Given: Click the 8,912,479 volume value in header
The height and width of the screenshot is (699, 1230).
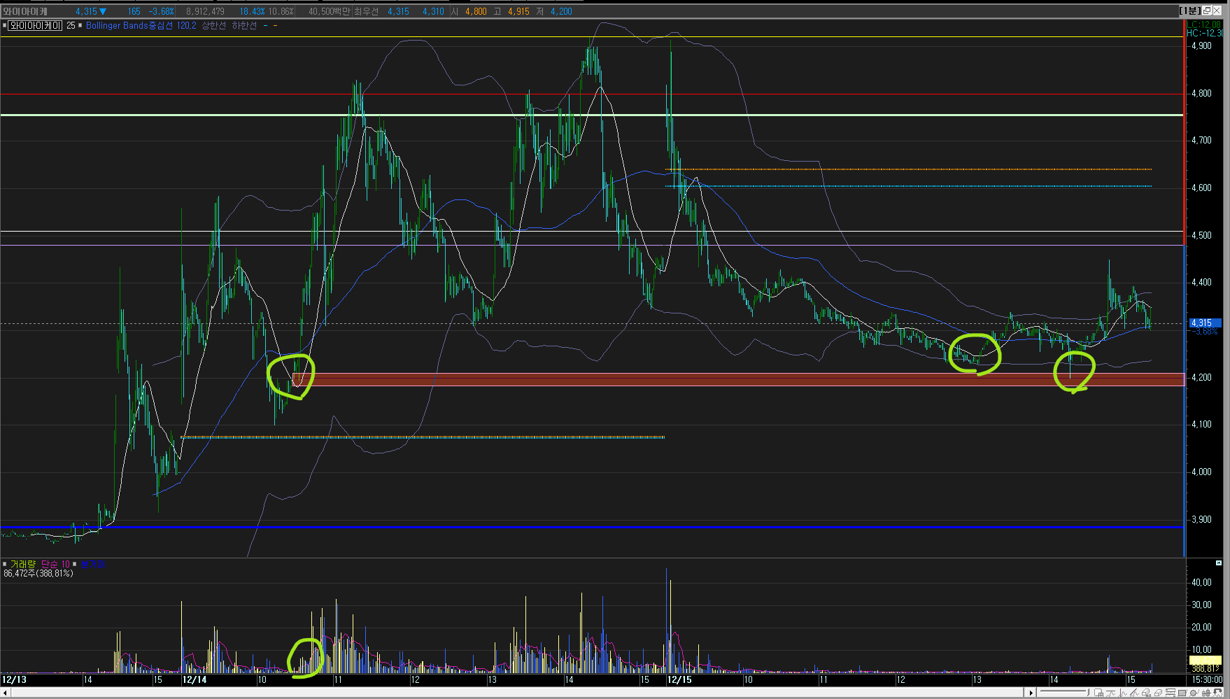Looking at the screenshot, I should (205, 11).
